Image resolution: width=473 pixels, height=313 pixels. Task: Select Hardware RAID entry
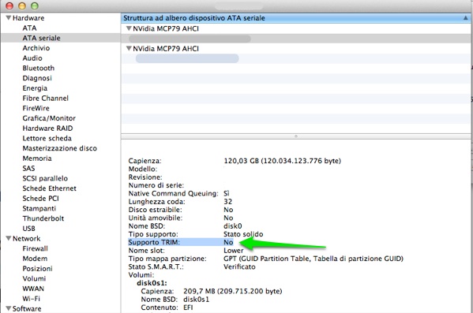(47, 129)
